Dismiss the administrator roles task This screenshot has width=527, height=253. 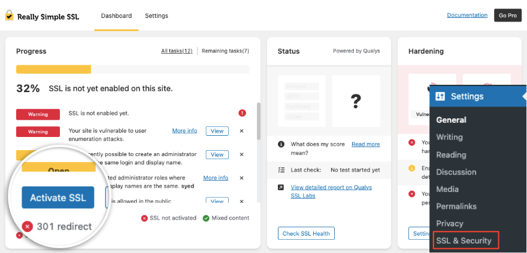[241, 178]
